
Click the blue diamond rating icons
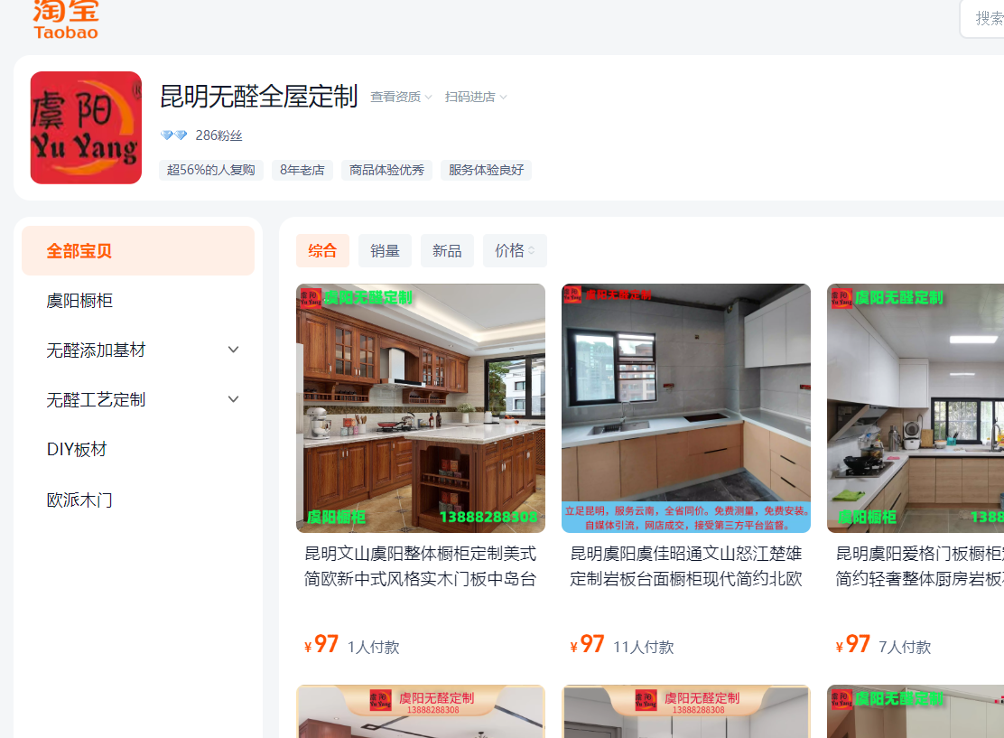click(x=173, y=135)
